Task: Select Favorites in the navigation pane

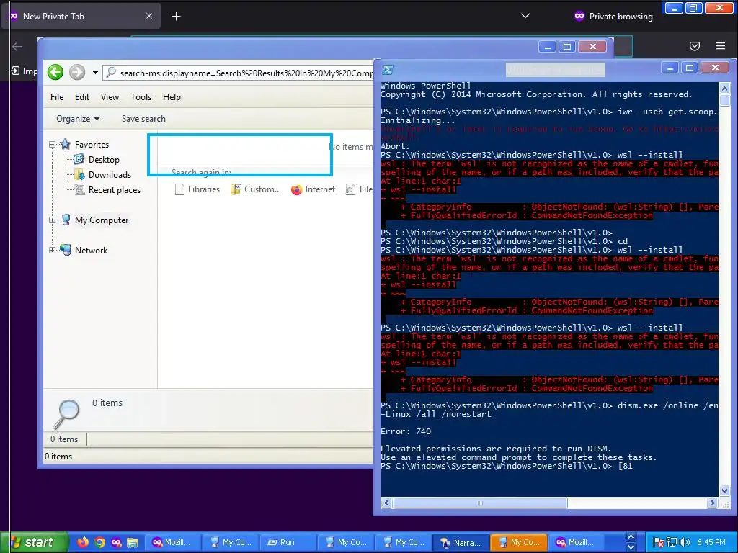Action: tap(92, 144)
